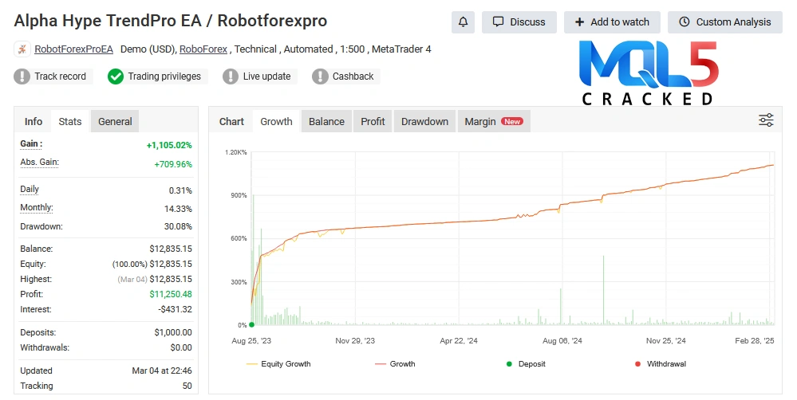Click the RobotForexProEA avatar icon
The height and width of the screenshot is (400, 797).
point(22,49)
